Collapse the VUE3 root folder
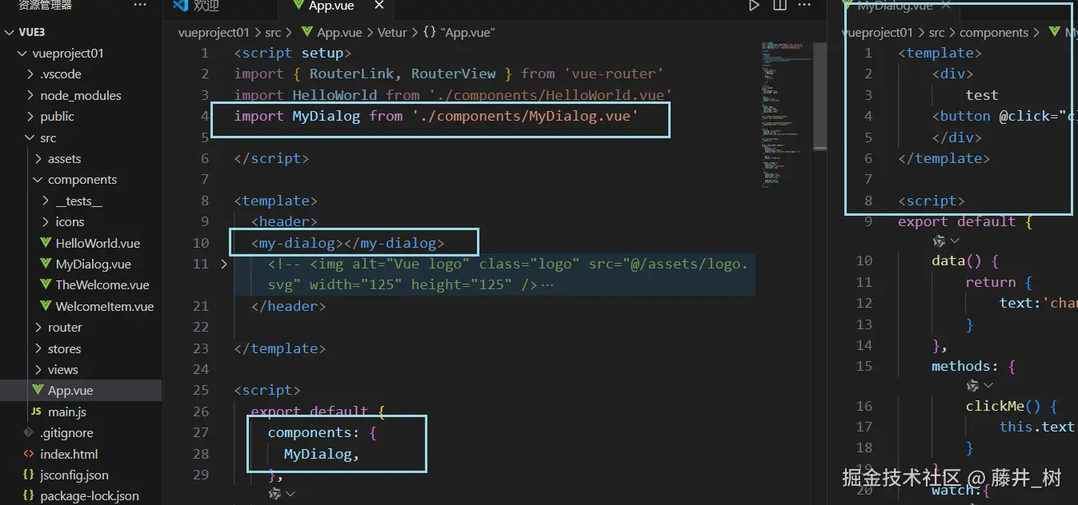The height and width of the screenshot is (505, 1078). coord(10,33)
